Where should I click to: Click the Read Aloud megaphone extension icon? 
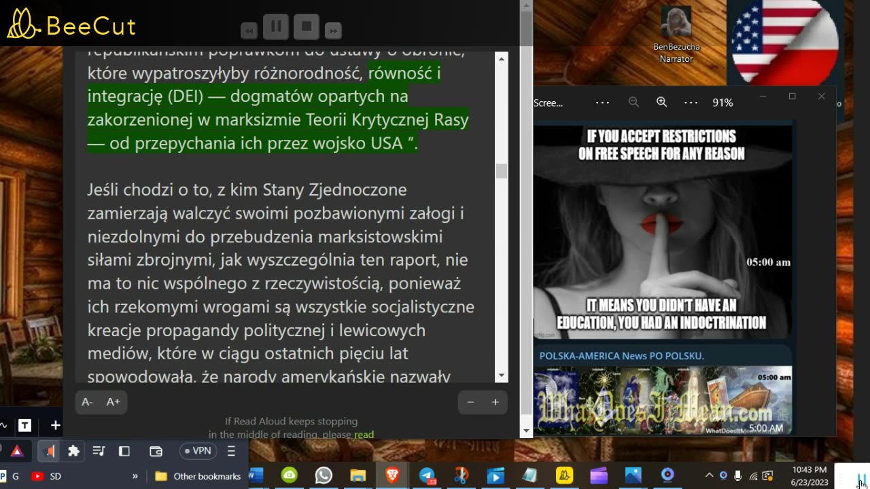click(x=49, y=451)
